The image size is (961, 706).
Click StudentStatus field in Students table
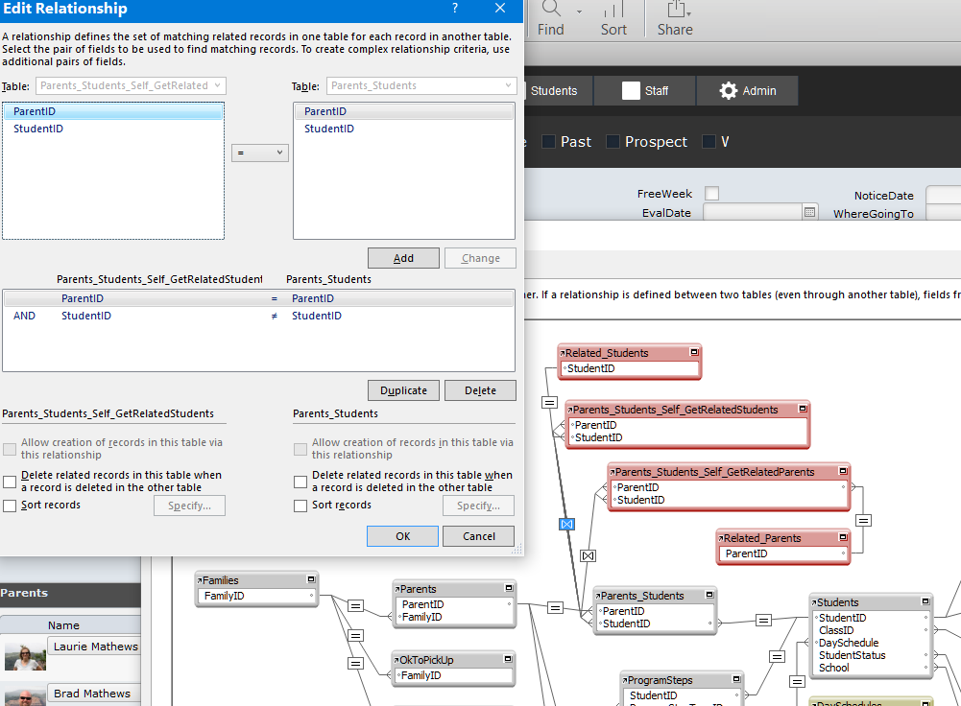[852, 655]
